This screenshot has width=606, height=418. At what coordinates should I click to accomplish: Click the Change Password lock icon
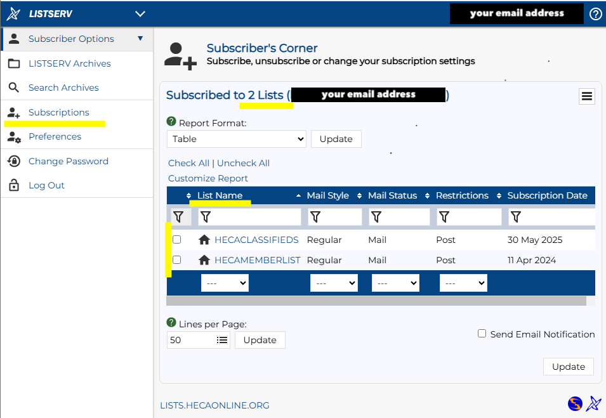(x=14, y=161)
